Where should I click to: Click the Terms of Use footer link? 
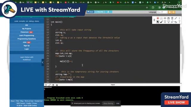[x=29, y=101]
